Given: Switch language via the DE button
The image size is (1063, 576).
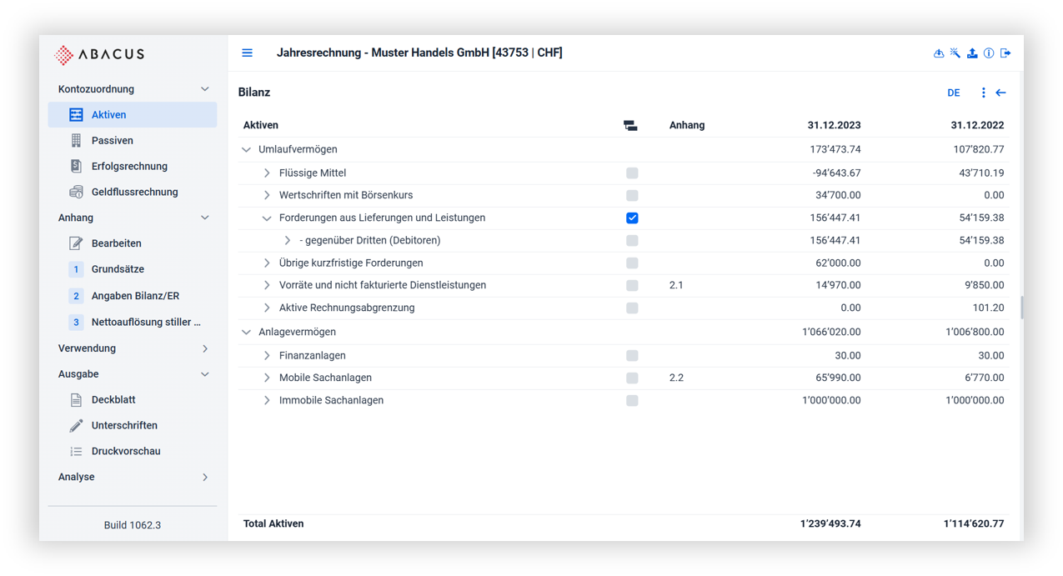Looking at the screenshot, I should click(x=954, y=93).
